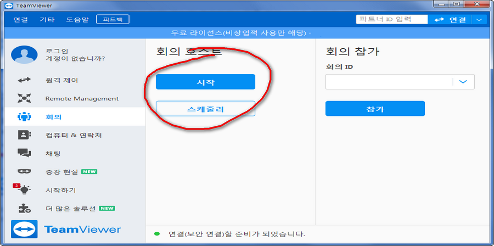Click the user profile avatar icon
This screenshot has width=494, height=246.
coord(24,54)
